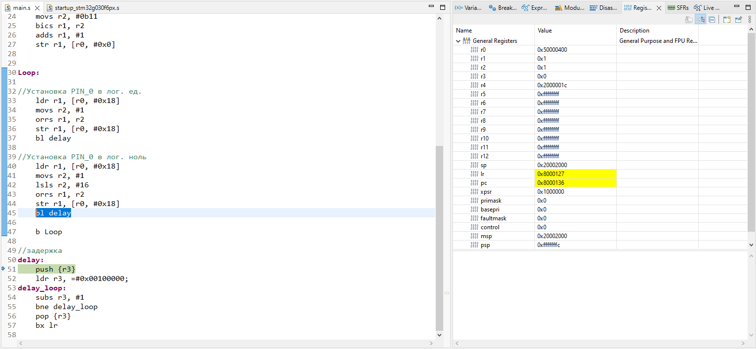Open a new Registers view icon
This screenshot has height=349, width=756.
coord(726,19)
